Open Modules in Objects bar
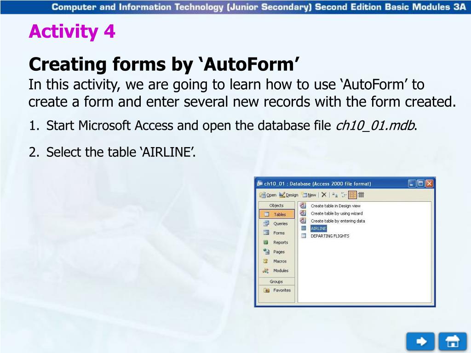 [276, 270]
